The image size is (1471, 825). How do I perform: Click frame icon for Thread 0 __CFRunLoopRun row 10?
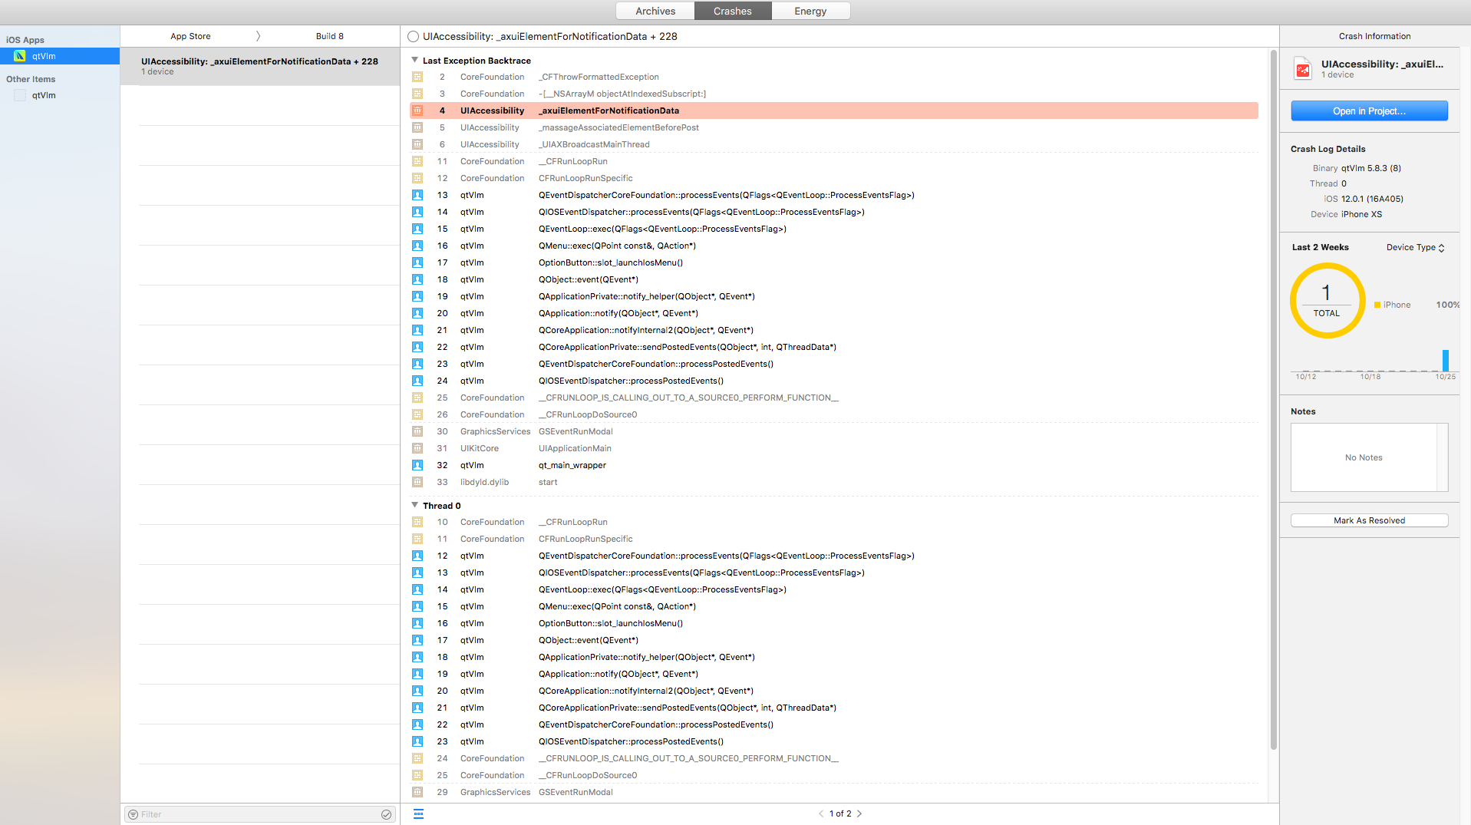pos(417,522)
